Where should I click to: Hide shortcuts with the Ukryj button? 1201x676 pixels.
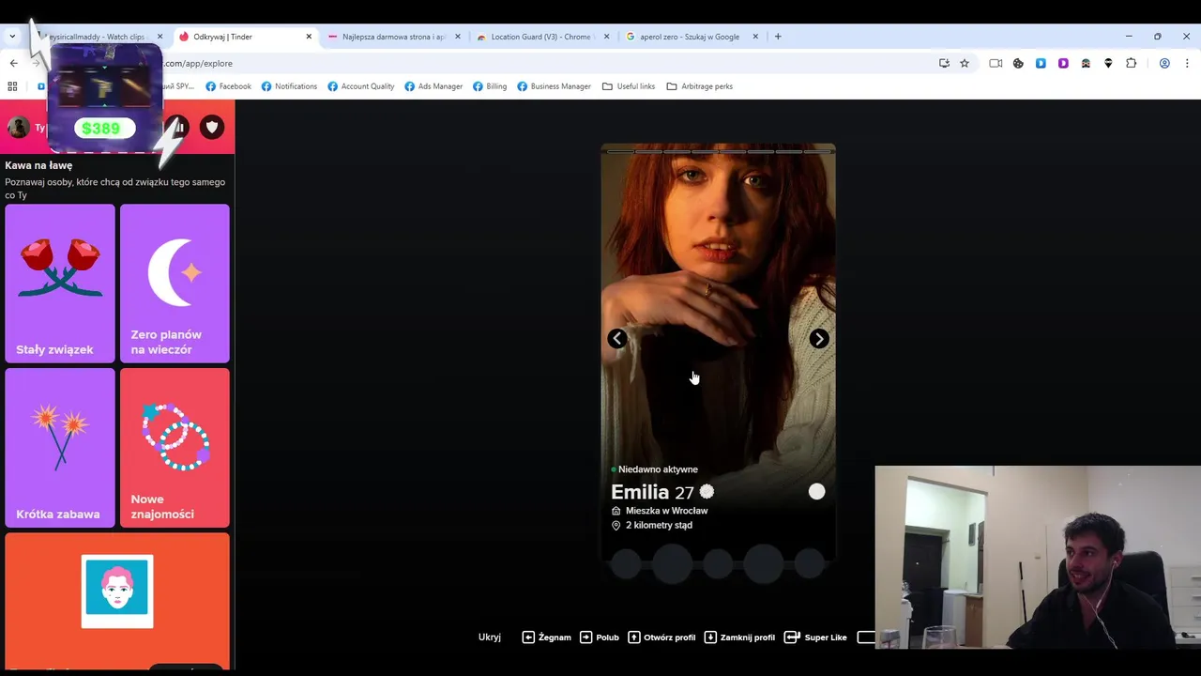(490, 637)
